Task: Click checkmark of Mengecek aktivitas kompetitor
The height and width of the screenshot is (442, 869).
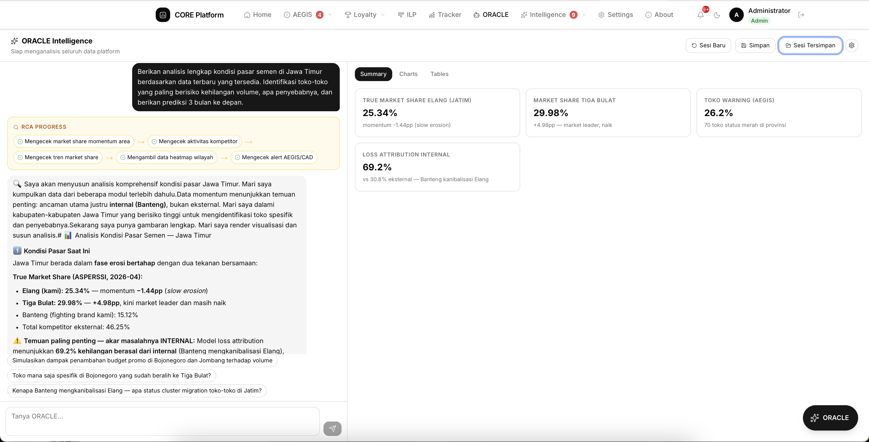Action: (154, 142)
